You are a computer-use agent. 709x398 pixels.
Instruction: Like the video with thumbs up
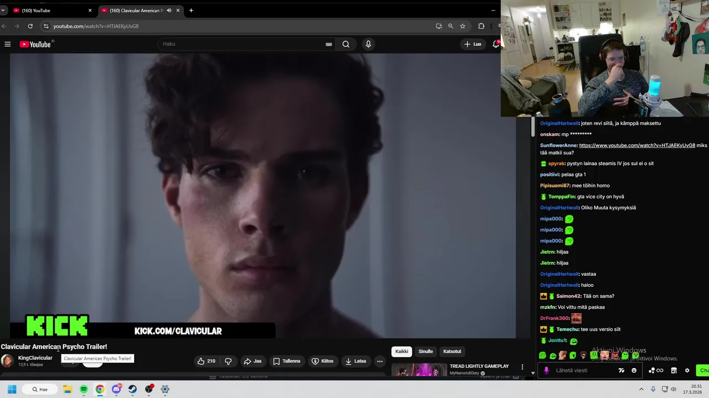(x=206, y=361)
